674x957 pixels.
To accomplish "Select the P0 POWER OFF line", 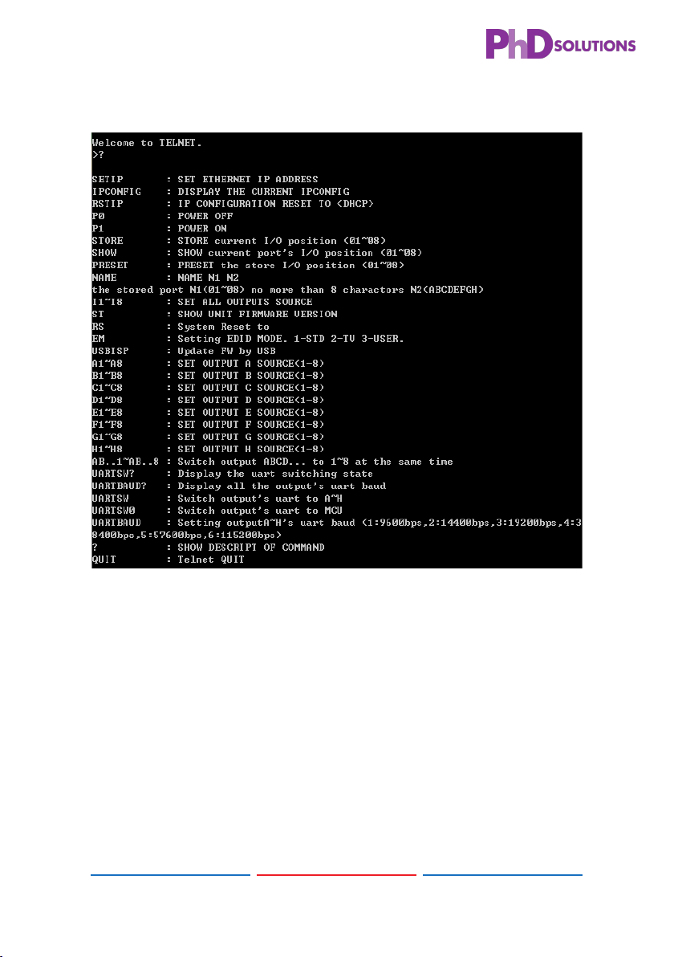I will (162, 216).
